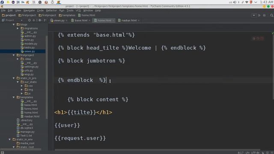Viewport: 274px width, 154px height.
Task: Click the Fedora menu icon in top panel
Action: pos(2,2)
